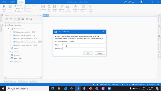
Task: Click the Password input field
Action: (x=84, y=49)
